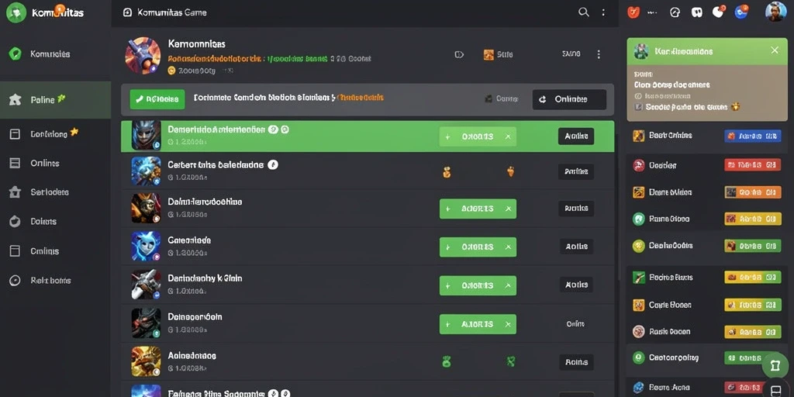Click the circular gauge icon in the top bar

[x=675, y=12]
